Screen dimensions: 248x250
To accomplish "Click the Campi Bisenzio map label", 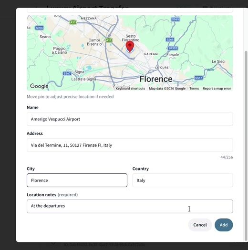I will coord(94,42).
